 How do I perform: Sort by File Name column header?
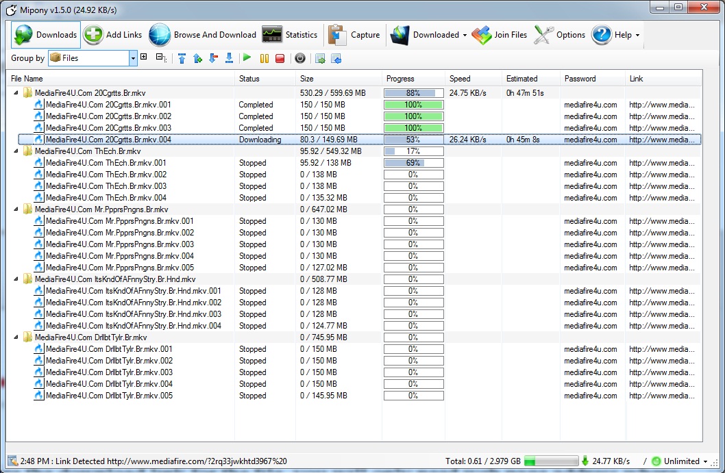120,79
